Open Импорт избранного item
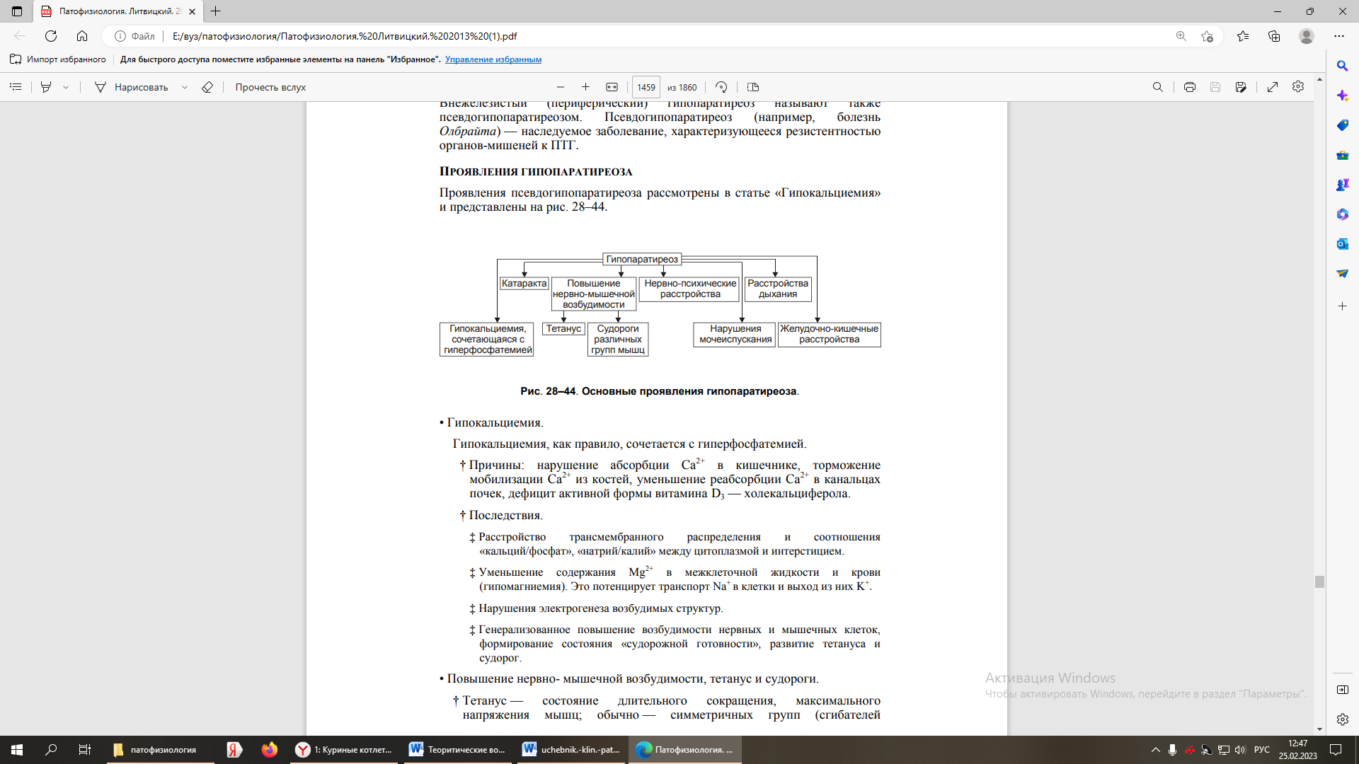The width and height of the screenshot is (1359, 764). pyautogui.click(x=58, y=59)
